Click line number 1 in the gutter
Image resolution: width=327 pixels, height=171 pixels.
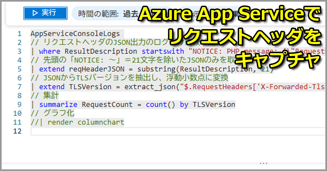coord(19,34)
